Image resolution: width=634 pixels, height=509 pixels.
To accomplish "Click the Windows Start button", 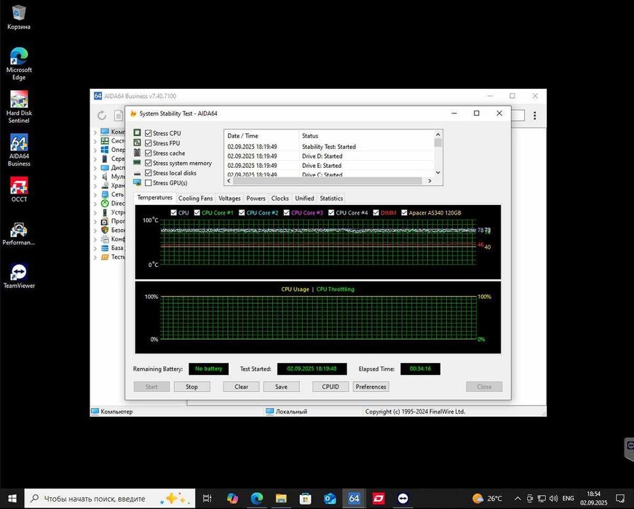I will click(12, 499).
